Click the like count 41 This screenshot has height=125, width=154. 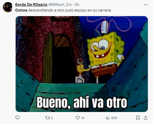(83, 118)
